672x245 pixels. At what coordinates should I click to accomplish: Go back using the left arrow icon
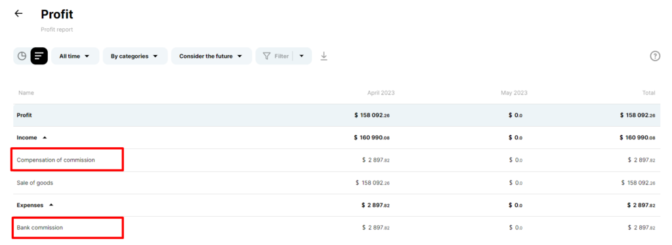coord(18,13)
